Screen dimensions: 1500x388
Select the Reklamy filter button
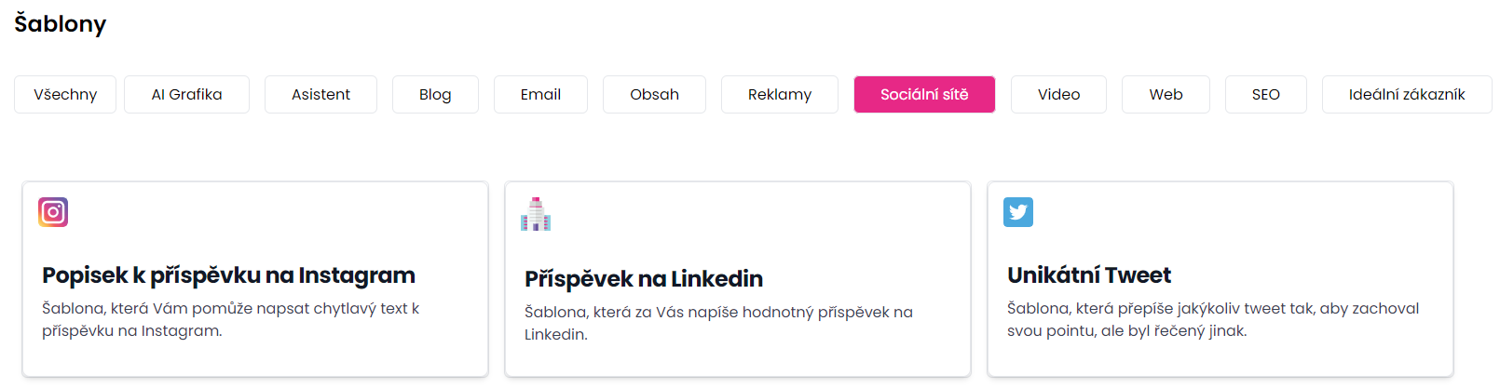[x=780, y=94]
